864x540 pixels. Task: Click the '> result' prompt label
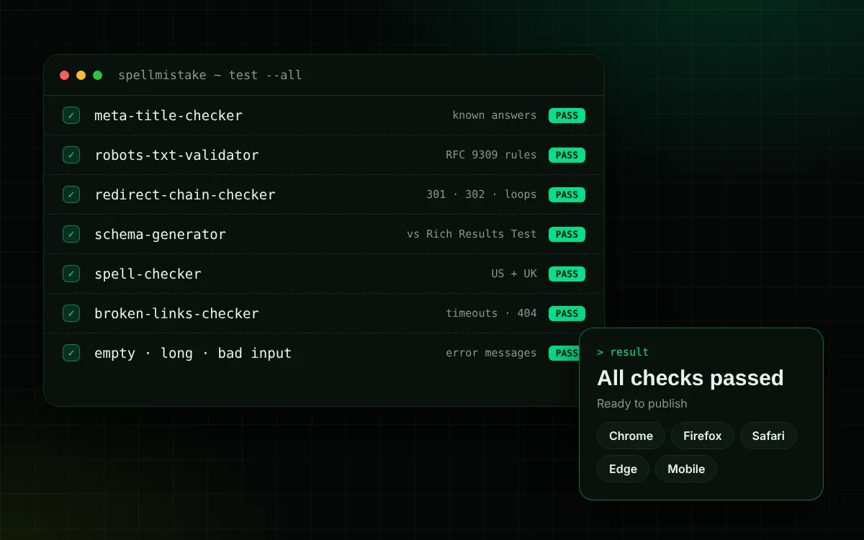coord(623,352)
